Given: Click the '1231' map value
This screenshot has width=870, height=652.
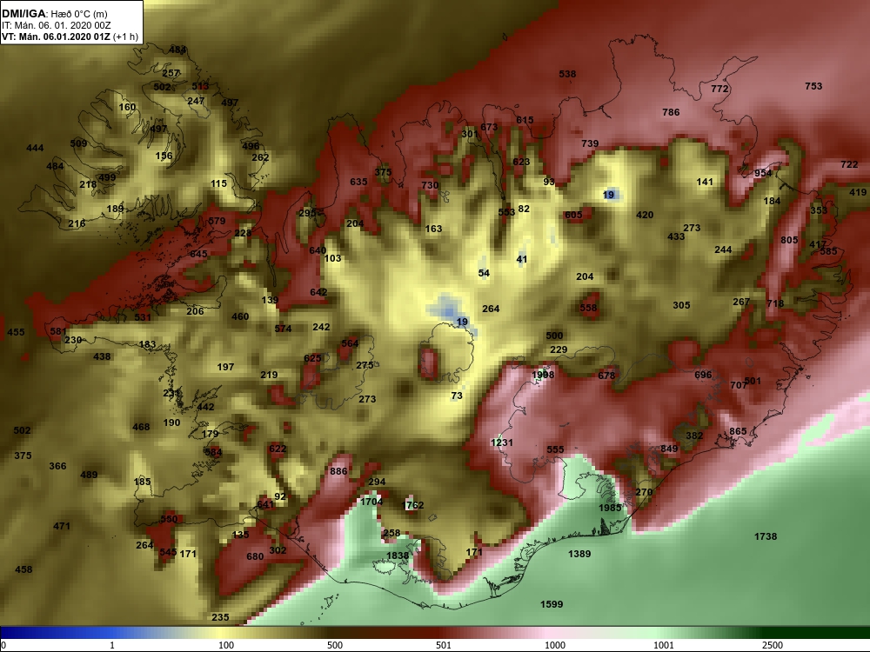Looking at the screenshot, I should (502, 443).
